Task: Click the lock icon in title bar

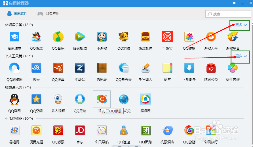Action: pos(234,3)
